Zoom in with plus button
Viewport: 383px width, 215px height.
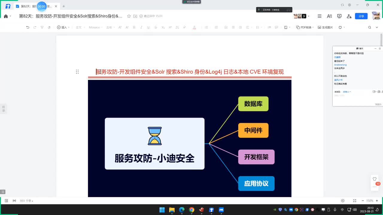click(377, 201)
